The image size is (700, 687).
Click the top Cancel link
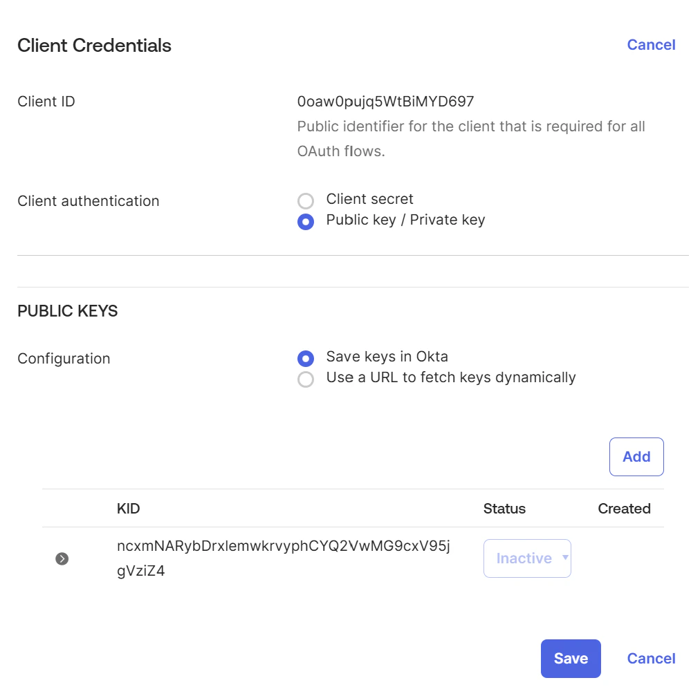pos(651,44)
